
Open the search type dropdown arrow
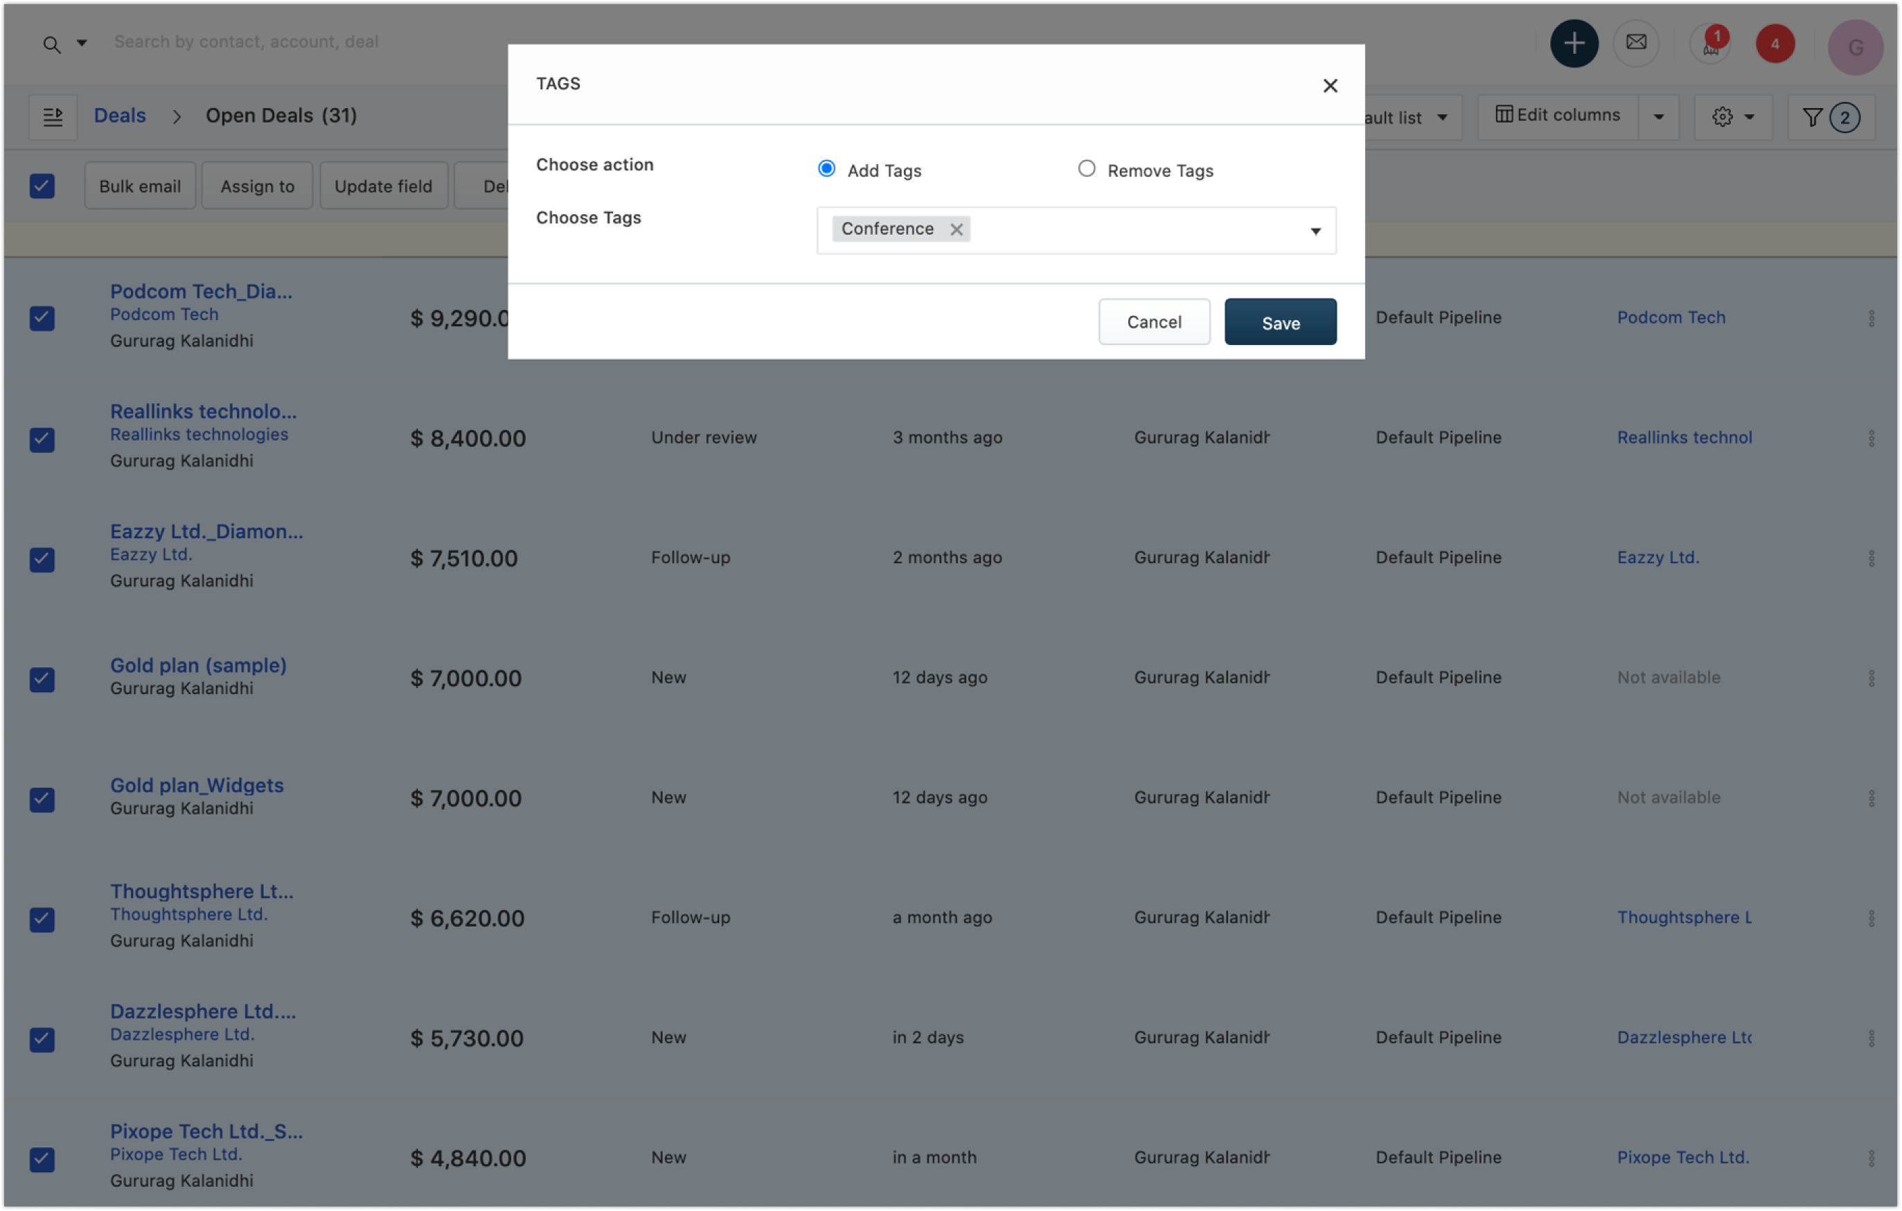(x=81, y=44)
